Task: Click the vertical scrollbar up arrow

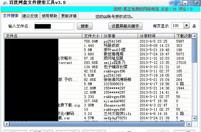Action: coord(194,36)
